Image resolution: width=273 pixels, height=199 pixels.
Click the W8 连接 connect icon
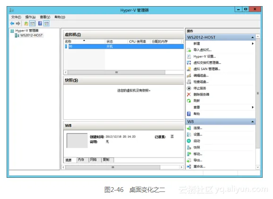[189, 128]
